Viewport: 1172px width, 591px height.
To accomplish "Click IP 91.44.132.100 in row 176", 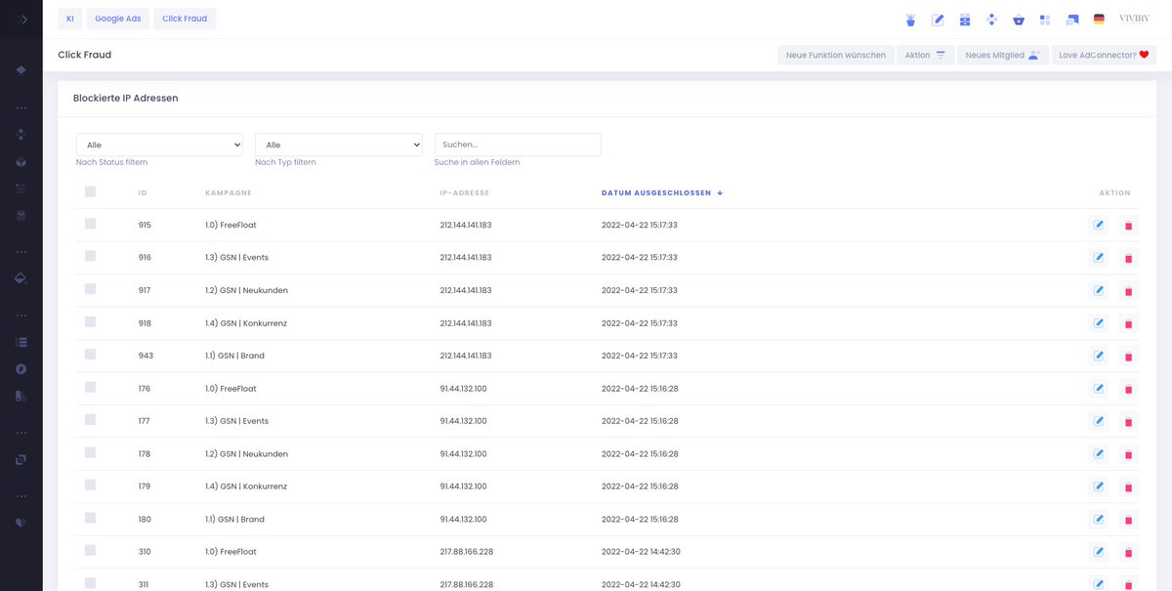I will 464,389.
